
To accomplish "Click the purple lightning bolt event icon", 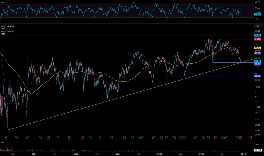I will pyautogui.click(x=241, y=138).
